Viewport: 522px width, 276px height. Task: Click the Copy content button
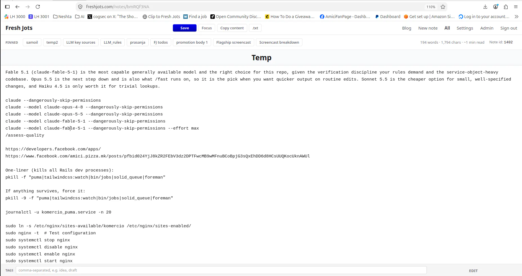pyautogui.click(x=232, y=28)
